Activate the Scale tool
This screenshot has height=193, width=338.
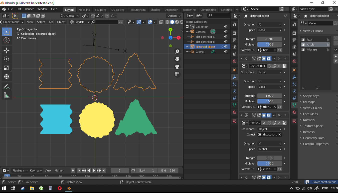click(6, 68)
